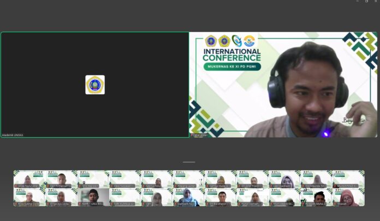Maximize the meeting window
Viewport: 380px width, 221px height.
pyautogui.click(x=367, y=1)
